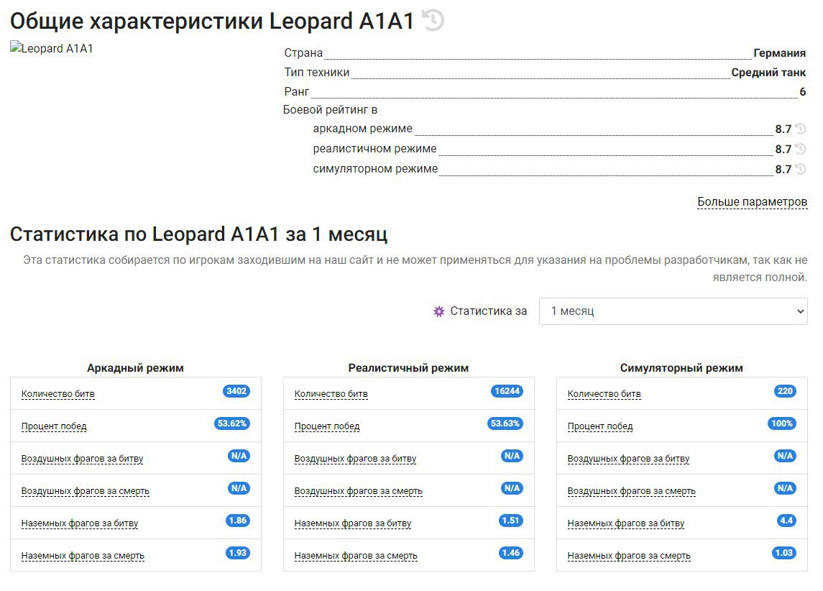Click 'Воздушных фрагов за битву' in the simulator column

tap(628, 459)
